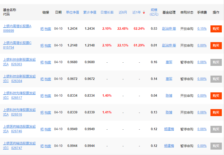
Task: Sort funds by 日增长率 column header
Action: pyautogui.click(x=107, y=12)
